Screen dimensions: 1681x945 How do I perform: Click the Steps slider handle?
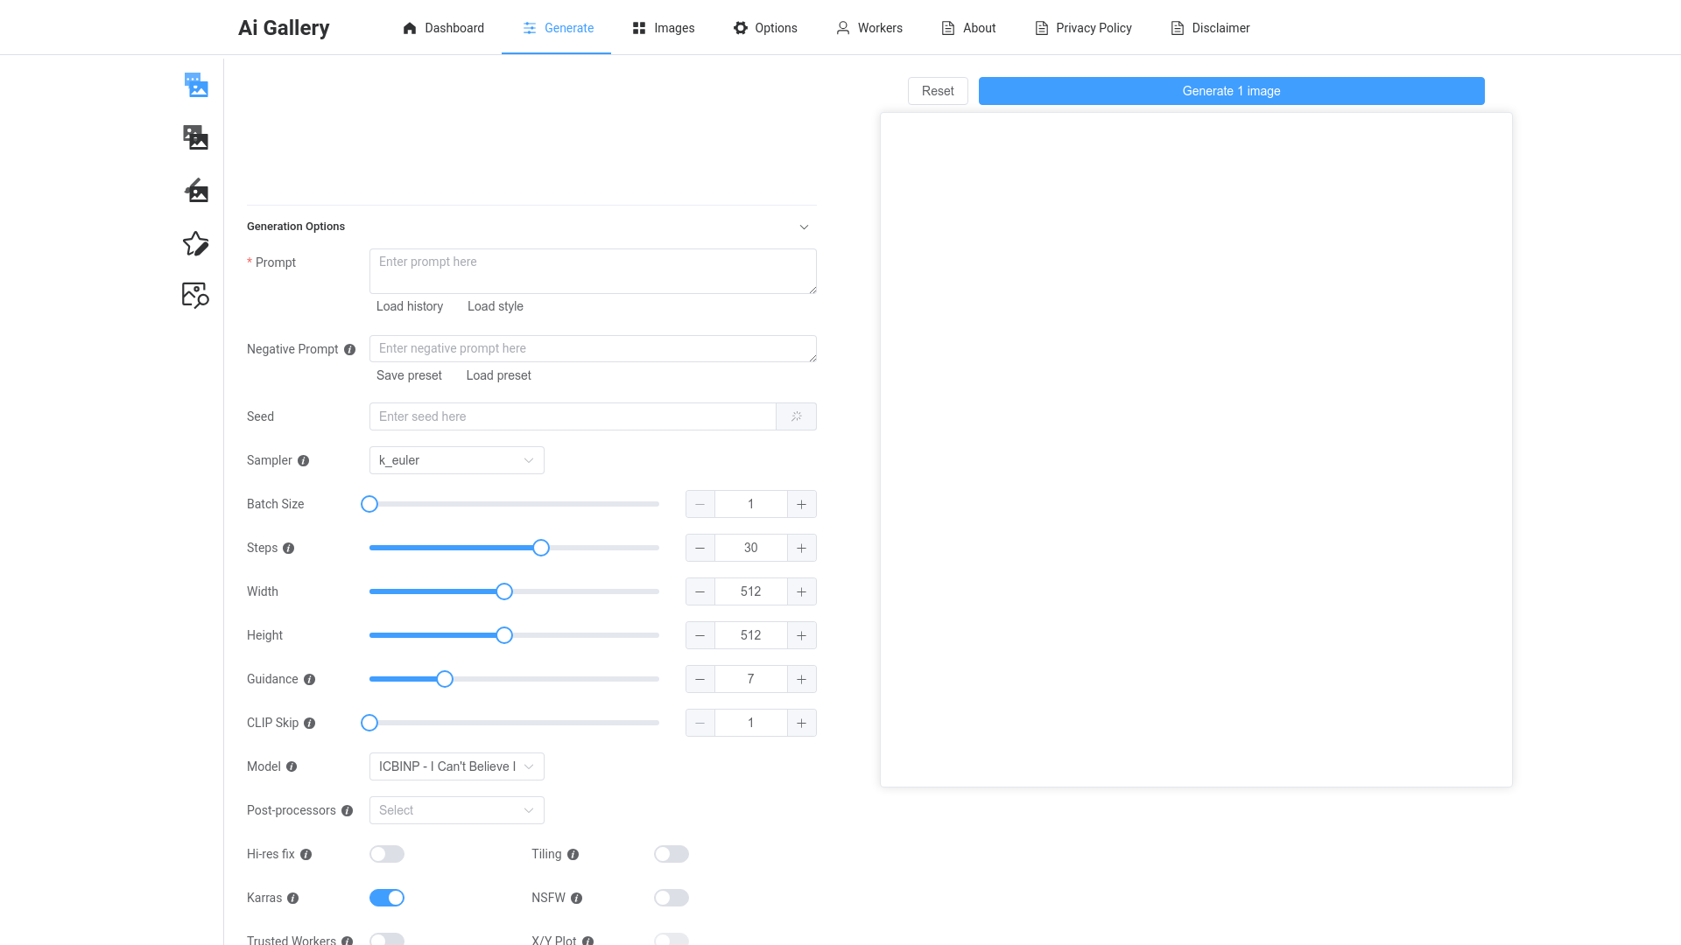click(x=541, y=548)
